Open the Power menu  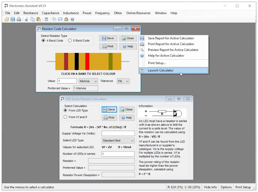click(x=87, y=13)
